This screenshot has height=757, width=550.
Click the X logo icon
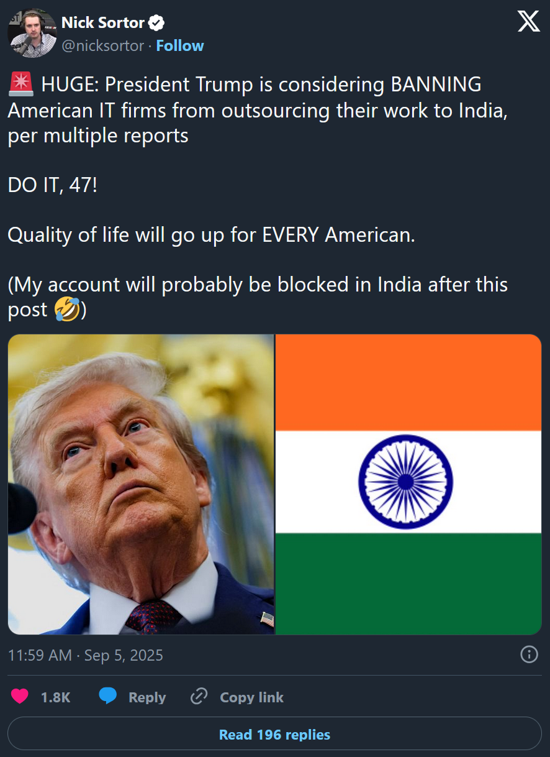[529, 22]
